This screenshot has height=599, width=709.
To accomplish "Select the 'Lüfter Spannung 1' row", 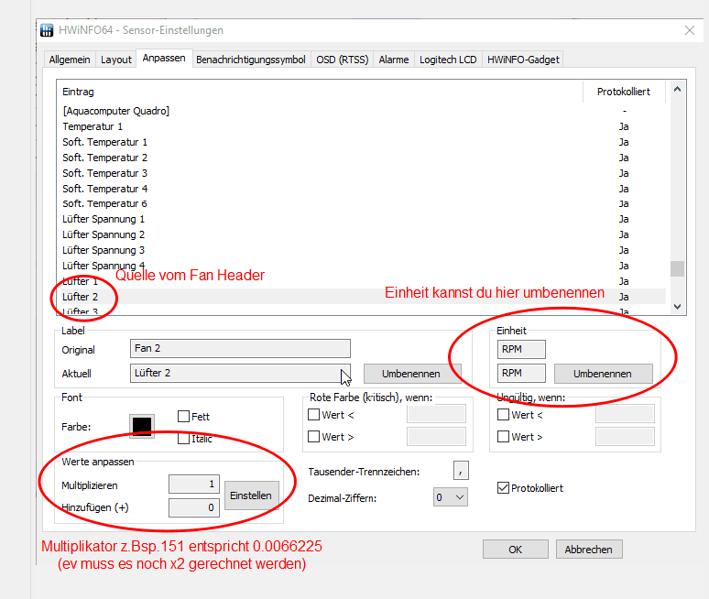I will click(364, 219).
